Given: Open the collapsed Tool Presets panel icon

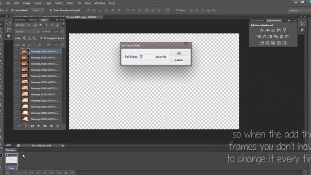Looking at the screenshot, I should click(302, 24).
